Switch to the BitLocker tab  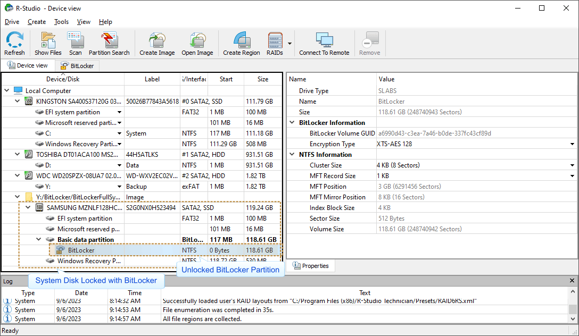(77, 65)
